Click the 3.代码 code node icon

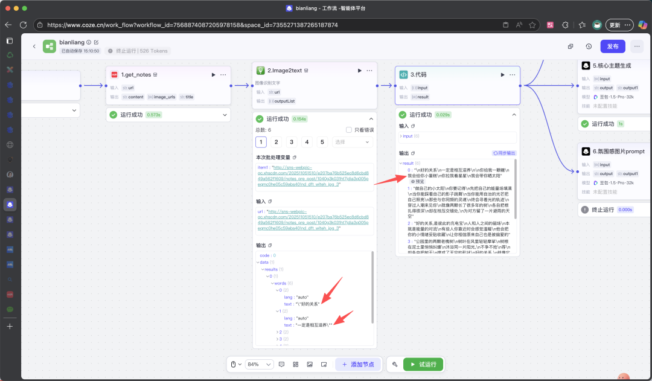pyautogui.click(x=403, y=74)
